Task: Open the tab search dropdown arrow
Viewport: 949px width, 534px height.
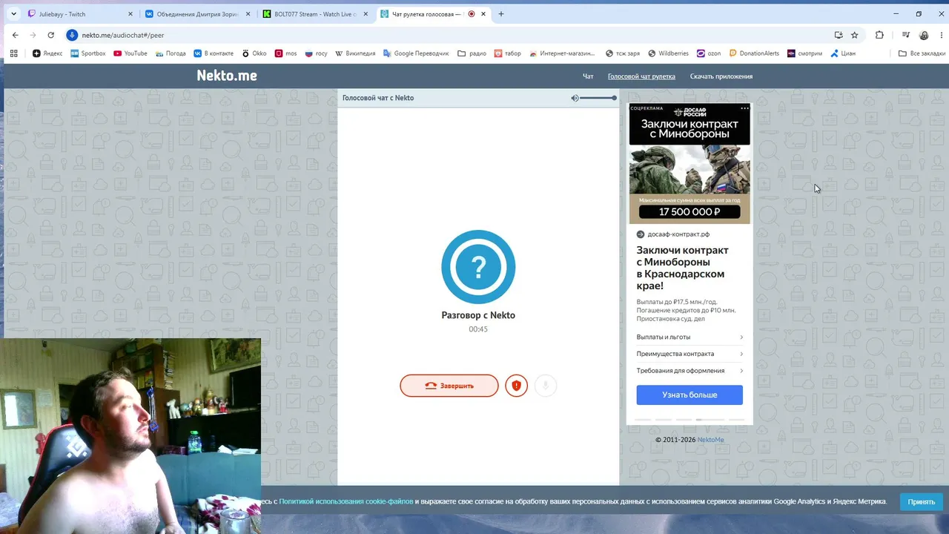Action: pyautogui.click(x=13, y=14)
